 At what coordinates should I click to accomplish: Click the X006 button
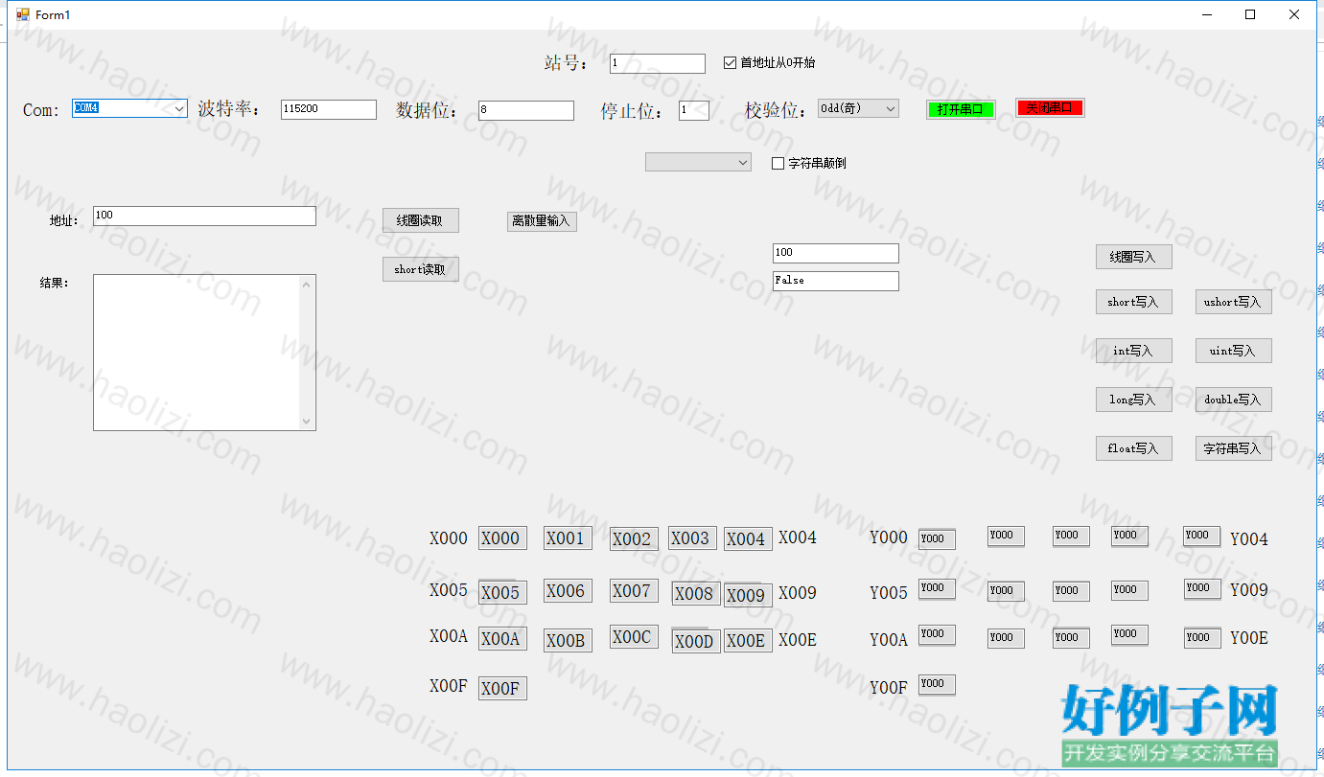568,591
